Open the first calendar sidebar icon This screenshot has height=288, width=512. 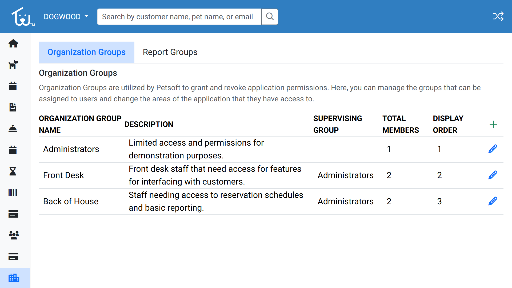point(13,86)
